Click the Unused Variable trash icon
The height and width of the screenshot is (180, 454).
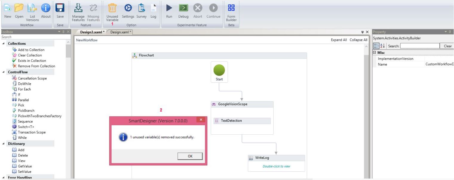pyautogui.click(x=112, y=8)
